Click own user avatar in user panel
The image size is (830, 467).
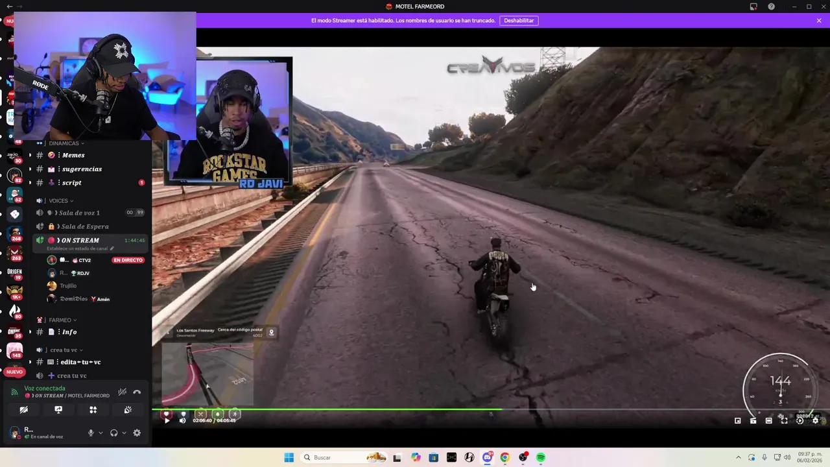pyautogui.click(x=14, y=433)
